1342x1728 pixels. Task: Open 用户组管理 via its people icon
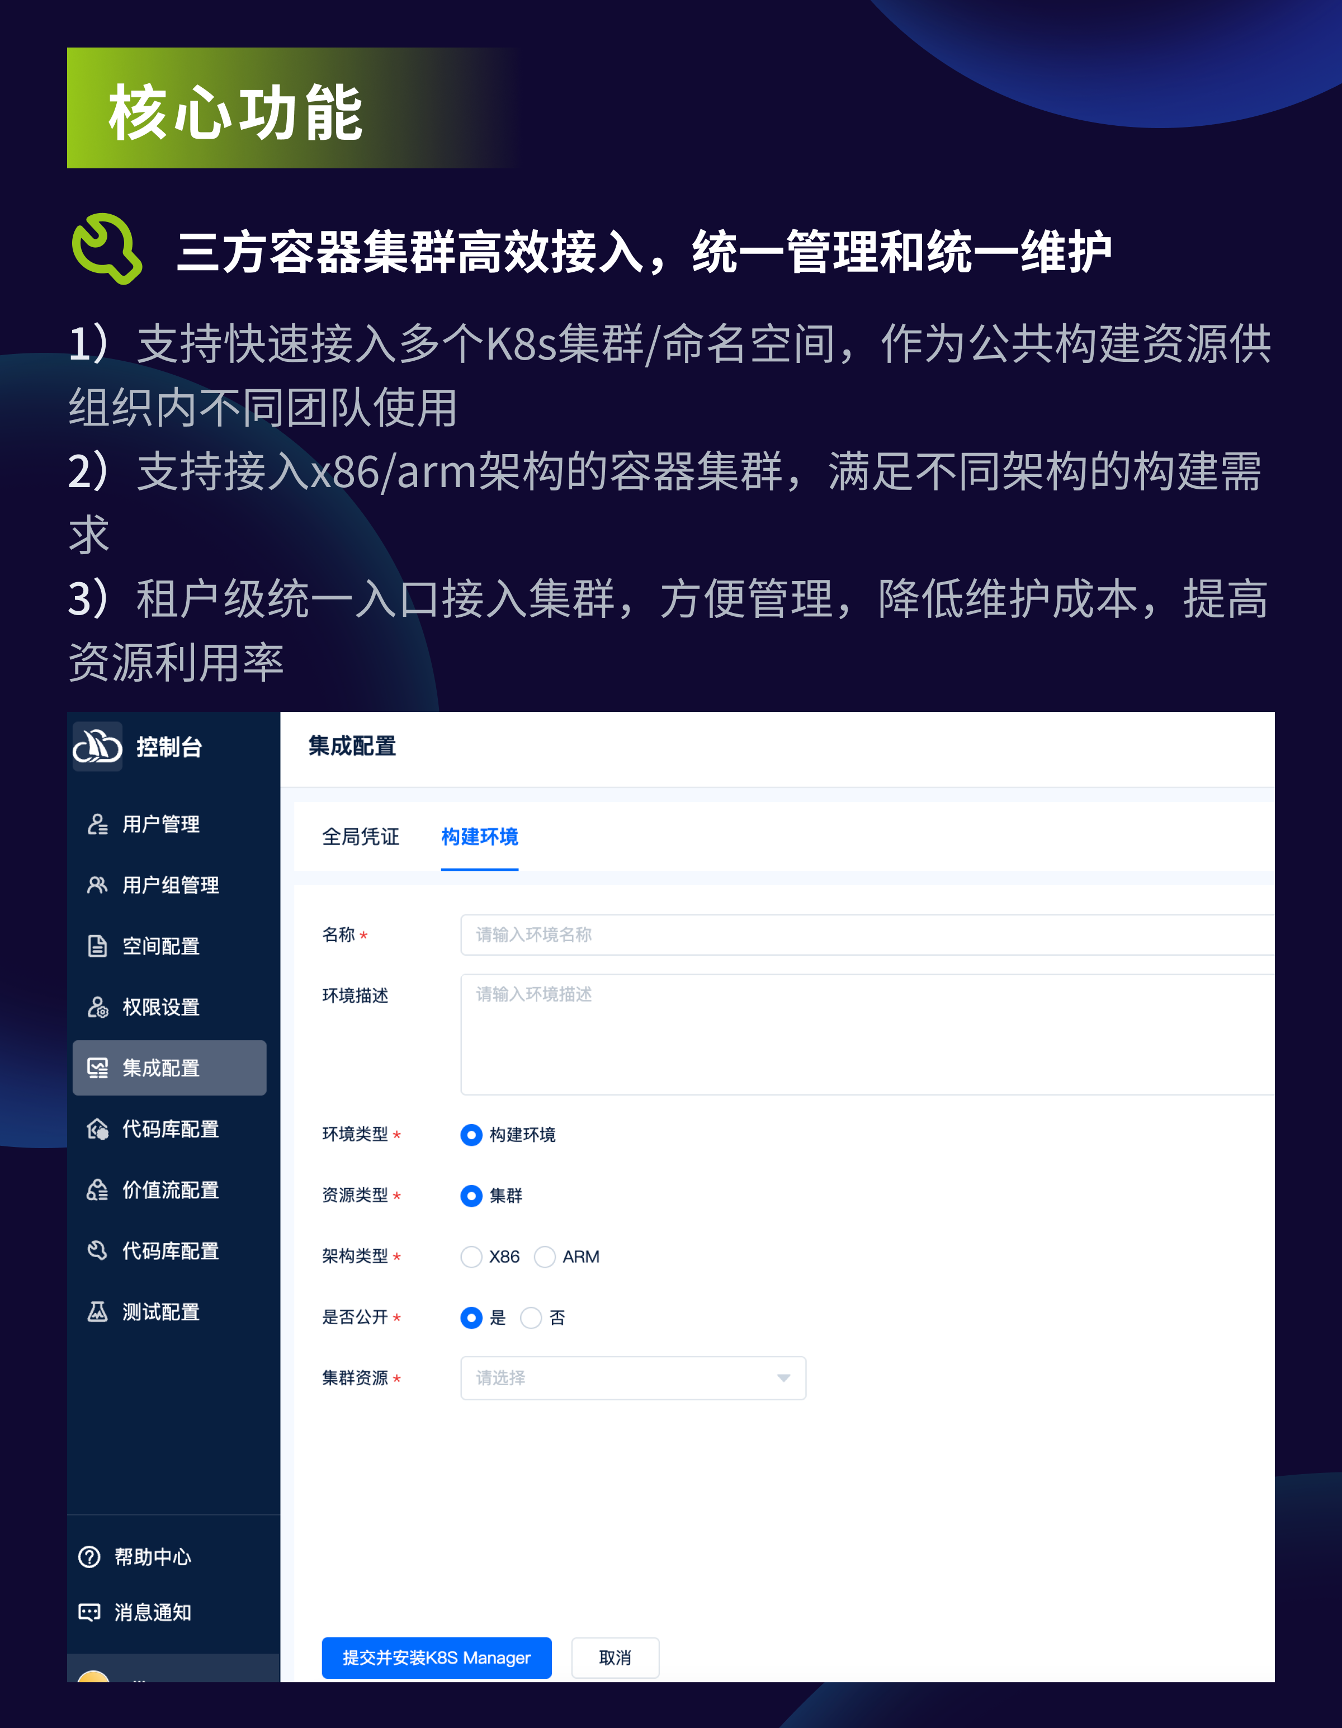point(97,885)
